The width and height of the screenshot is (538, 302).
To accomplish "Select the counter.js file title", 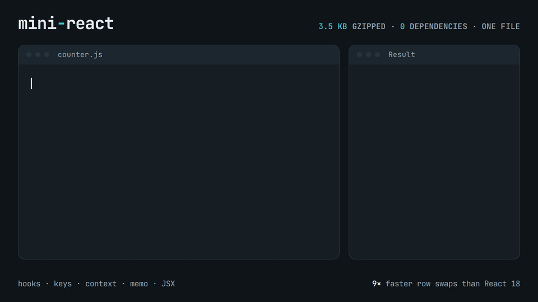I will tap(80, 55).
